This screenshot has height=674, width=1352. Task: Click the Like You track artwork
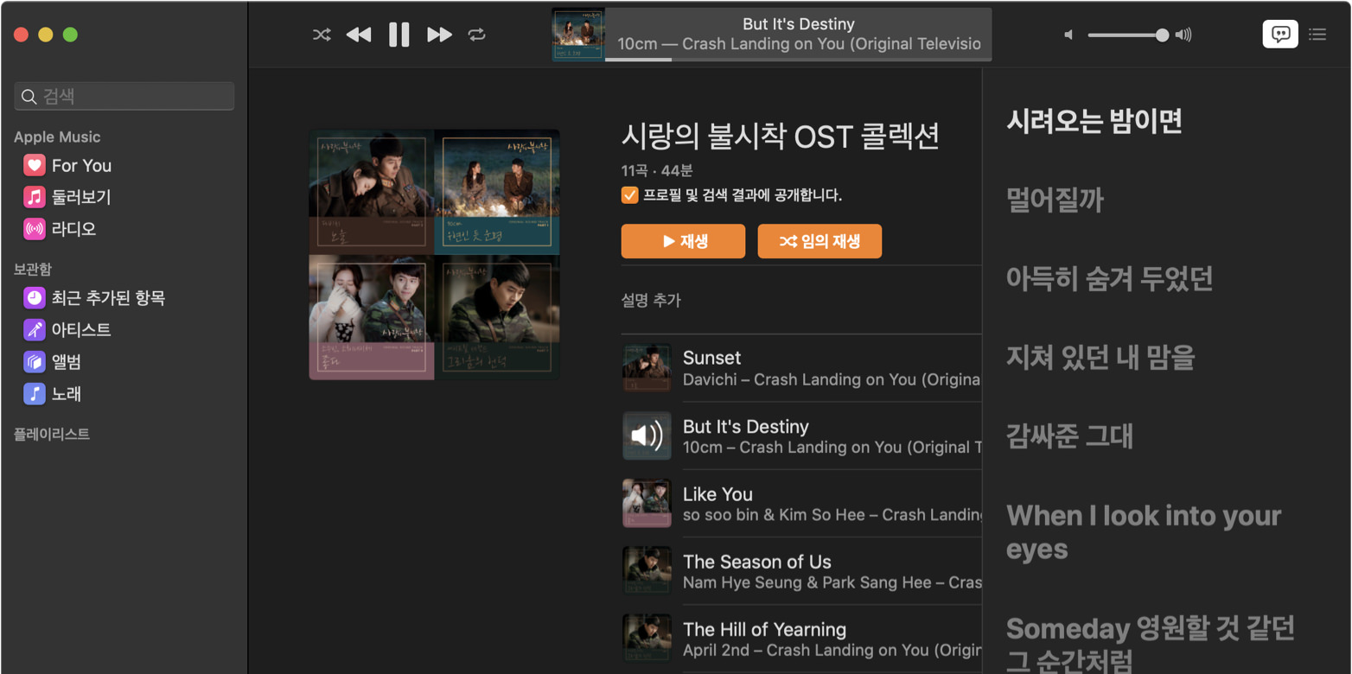pos(647,503)
